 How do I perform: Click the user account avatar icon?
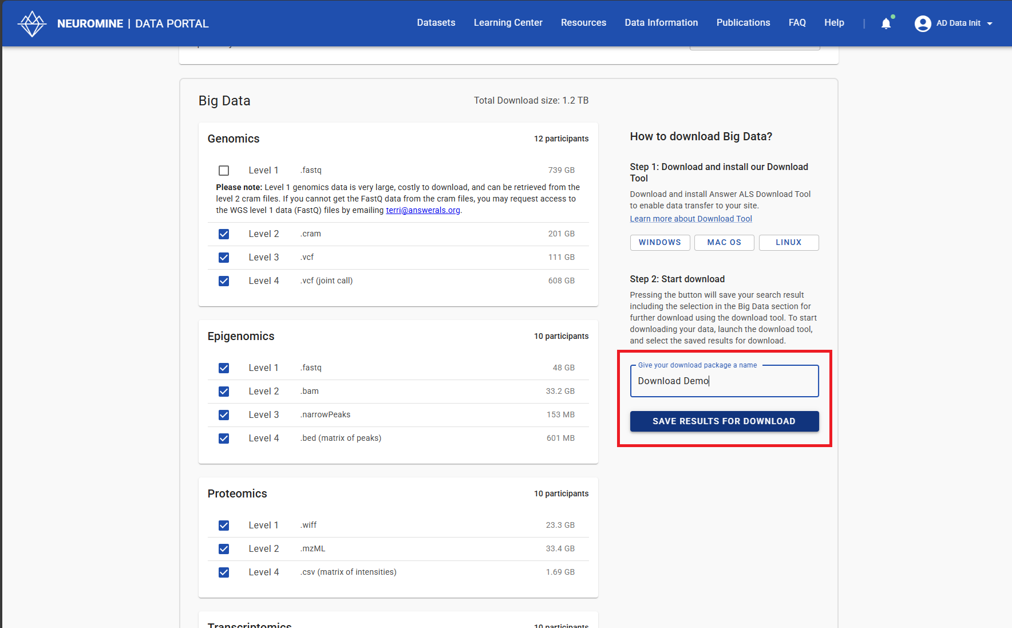coord(922,23)
